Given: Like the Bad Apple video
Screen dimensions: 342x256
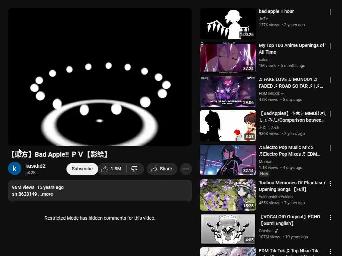Looking at the screenshot, I should (x=112, y=169).
